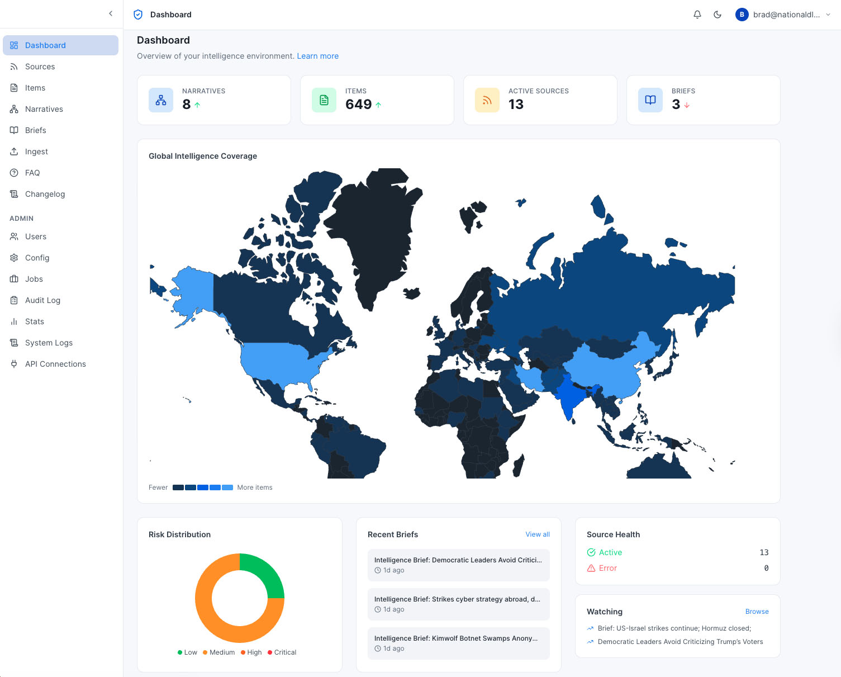Click the Error status row in Source Health
841x677 pixels.
(x=602, y=567)
